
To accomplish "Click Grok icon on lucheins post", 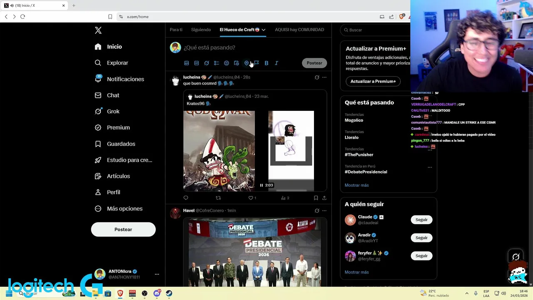I will click(x=317, y=77).
